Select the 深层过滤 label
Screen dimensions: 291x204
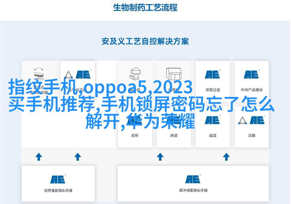(213, 90)
